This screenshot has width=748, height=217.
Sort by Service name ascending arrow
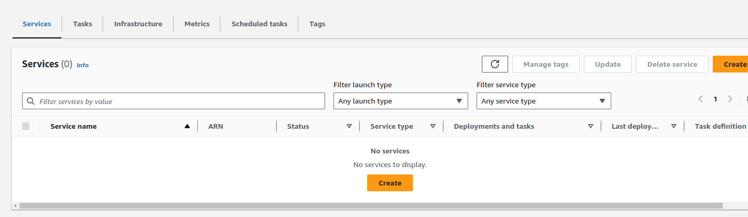[187, 126]
